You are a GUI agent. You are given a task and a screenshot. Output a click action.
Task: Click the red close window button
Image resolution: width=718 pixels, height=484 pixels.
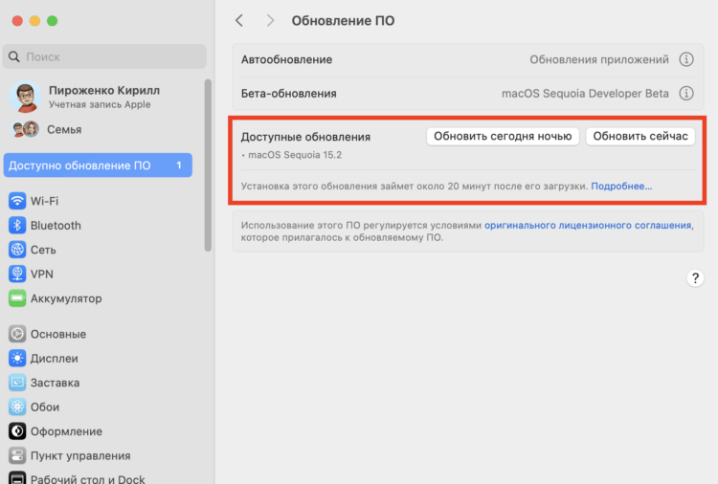coord(17,21)
